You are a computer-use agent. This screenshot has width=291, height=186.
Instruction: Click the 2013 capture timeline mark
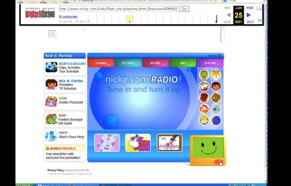[x=217, y=19]
